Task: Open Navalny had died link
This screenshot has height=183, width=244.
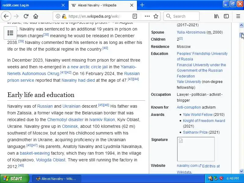Action: [78, 80]
